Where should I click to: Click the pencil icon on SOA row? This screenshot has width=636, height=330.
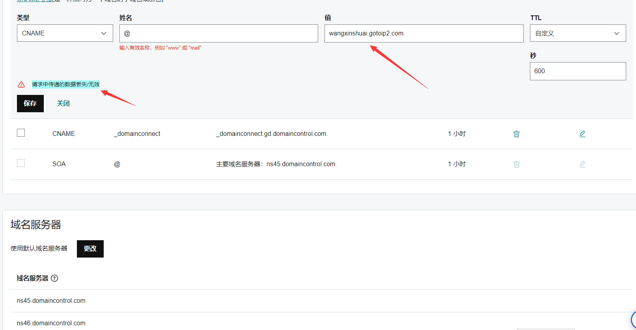[582, 164]
